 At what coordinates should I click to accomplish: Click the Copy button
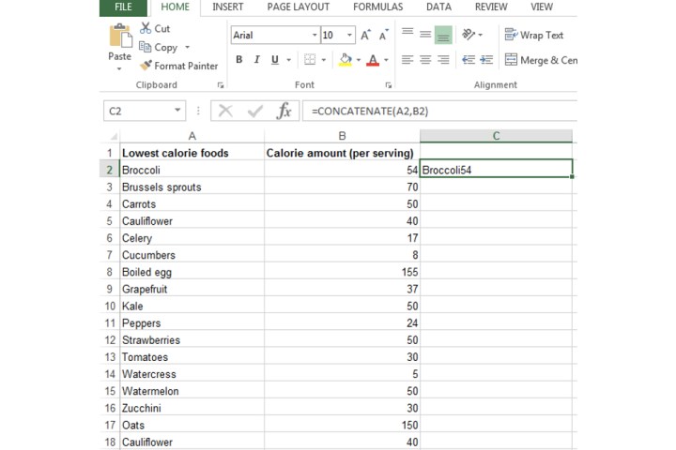point(164,47)
